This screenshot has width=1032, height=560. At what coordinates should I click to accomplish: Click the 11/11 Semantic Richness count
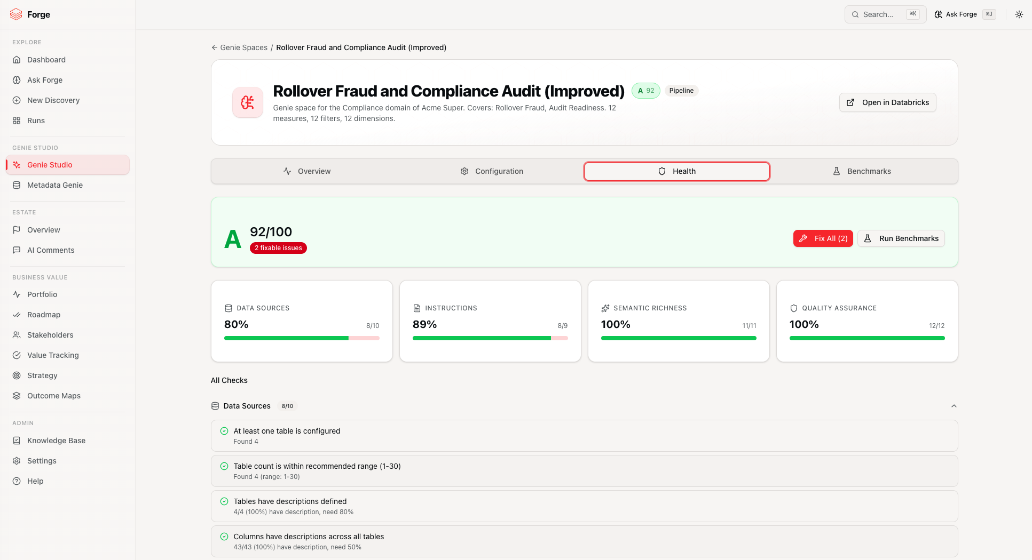click(x=749, y=326)
